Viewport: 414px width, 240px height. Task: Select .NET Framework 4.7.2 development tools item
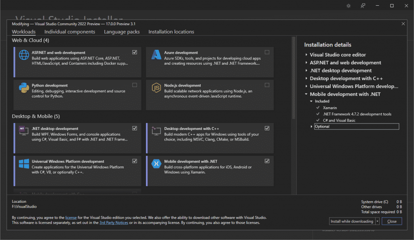point(357,114)
